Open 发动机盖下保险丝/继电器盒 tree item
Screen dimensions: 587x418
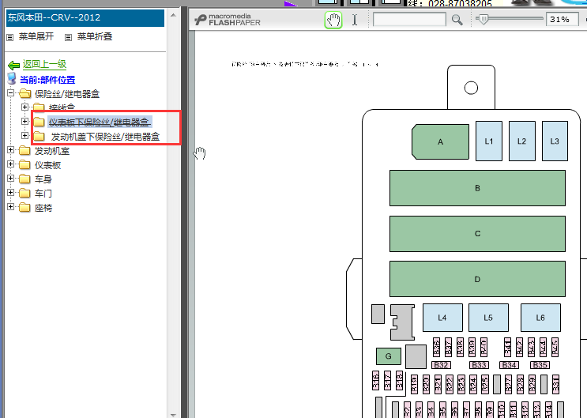105,137
